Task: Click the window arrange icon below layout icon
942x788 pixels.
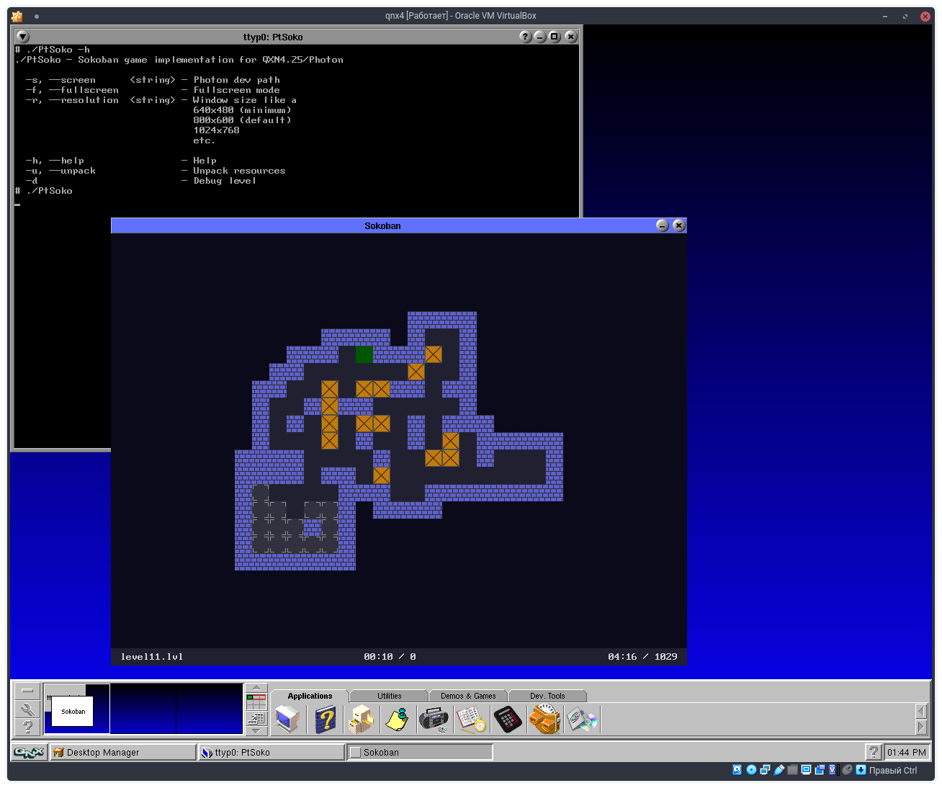Action: pyautogui.click(x=256, y=718)
